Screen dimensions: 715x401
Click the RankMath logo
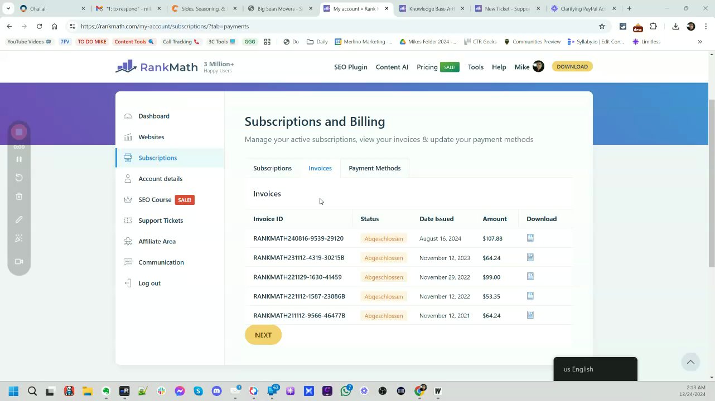point(157,67)
